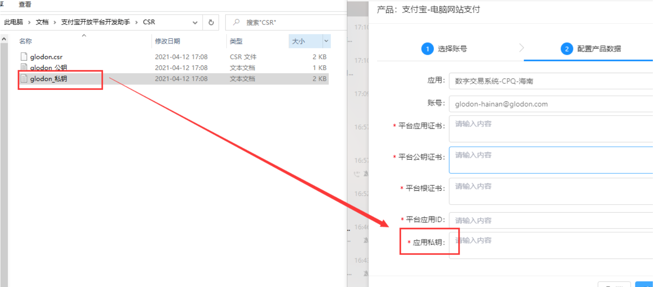
Task: Click step 1 circle for 选择账号
Action: point(427,49)
